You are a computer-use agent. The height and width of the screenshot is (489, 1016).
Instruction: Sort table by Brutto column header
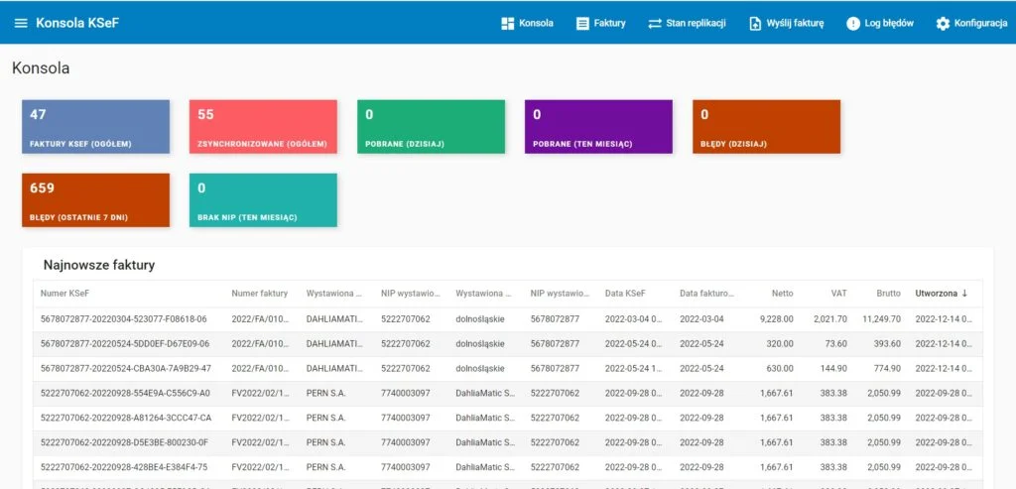click(x=888, y=294)
